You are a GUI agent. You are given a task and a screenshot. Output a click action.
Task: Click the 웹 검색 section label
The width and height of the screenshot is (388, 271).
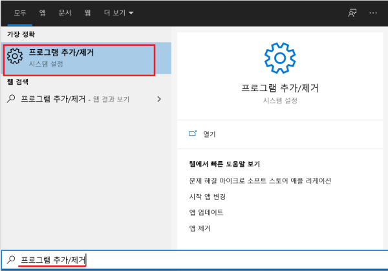click(17, 81)
